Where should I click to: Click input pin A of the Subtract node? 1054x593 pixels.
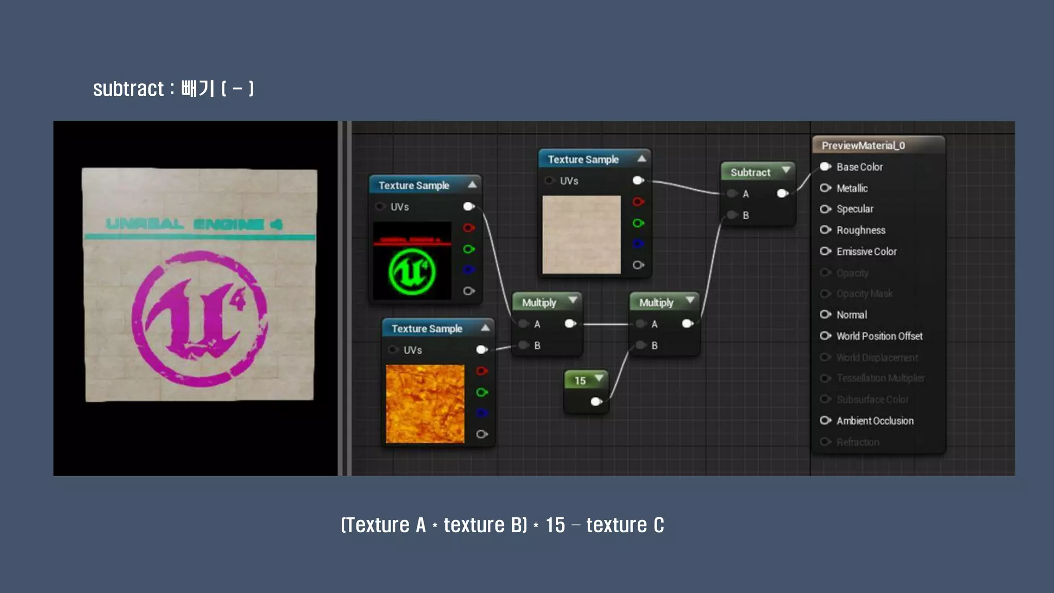pyautogui.click(x=732, y=194)
